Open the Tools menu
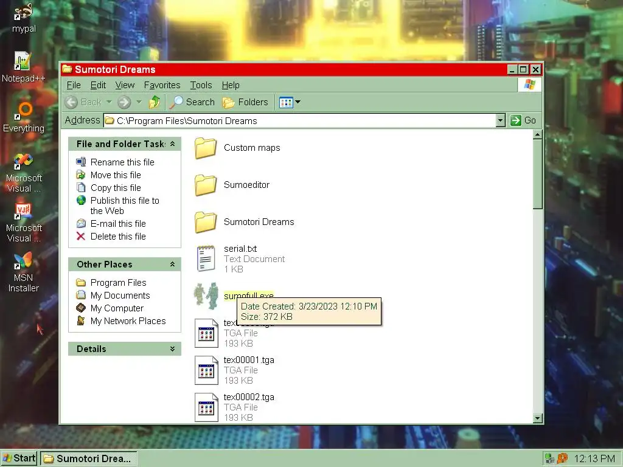 coord(201,85)
